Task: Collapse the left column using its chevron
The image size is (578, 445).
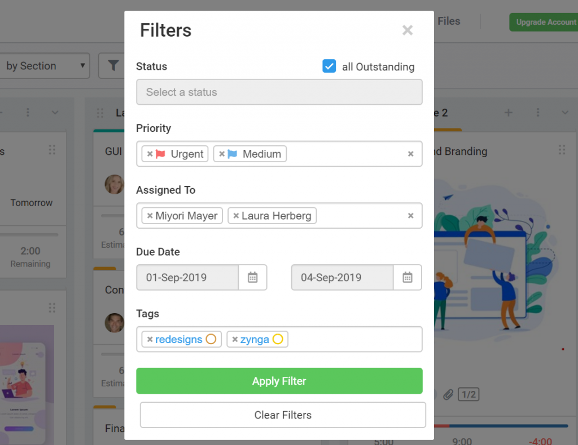Action: (55, 112)
